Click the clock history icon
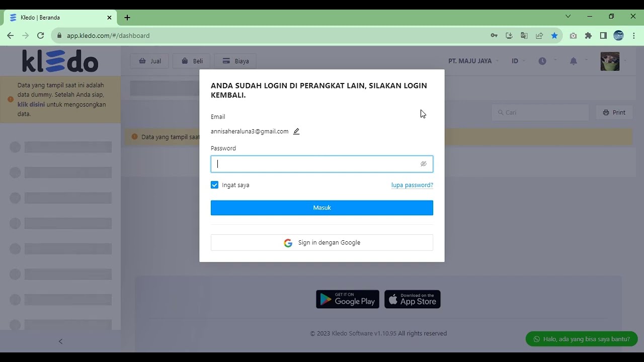Screen dimensions: 644x362 click(542, 61)
